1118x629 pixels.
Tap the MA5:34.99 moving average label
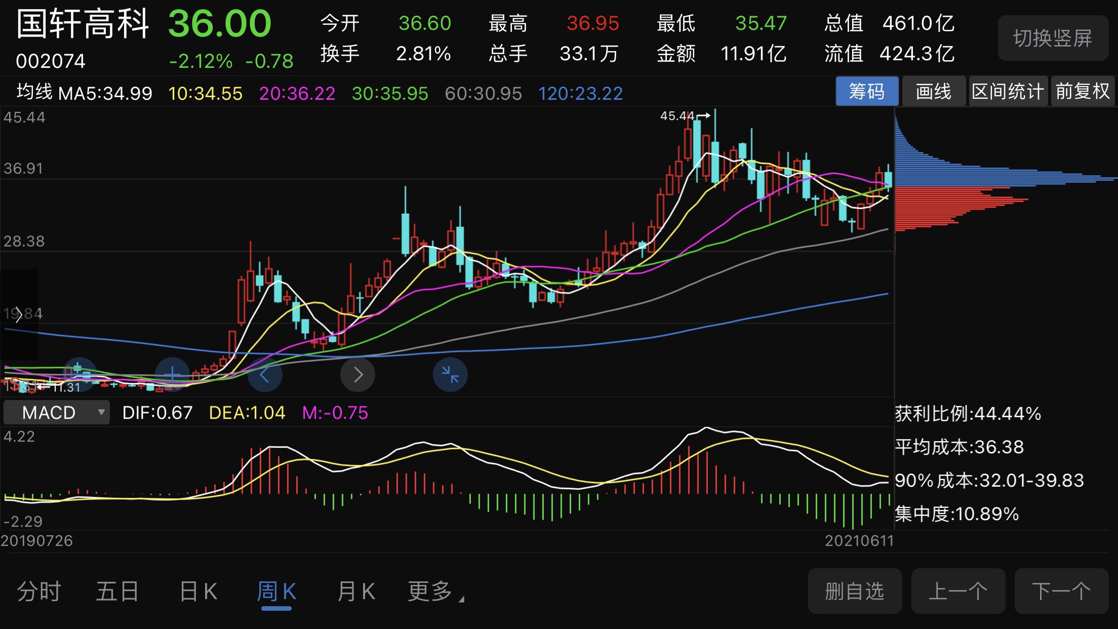pyautogui.click(x=105, y=93)
